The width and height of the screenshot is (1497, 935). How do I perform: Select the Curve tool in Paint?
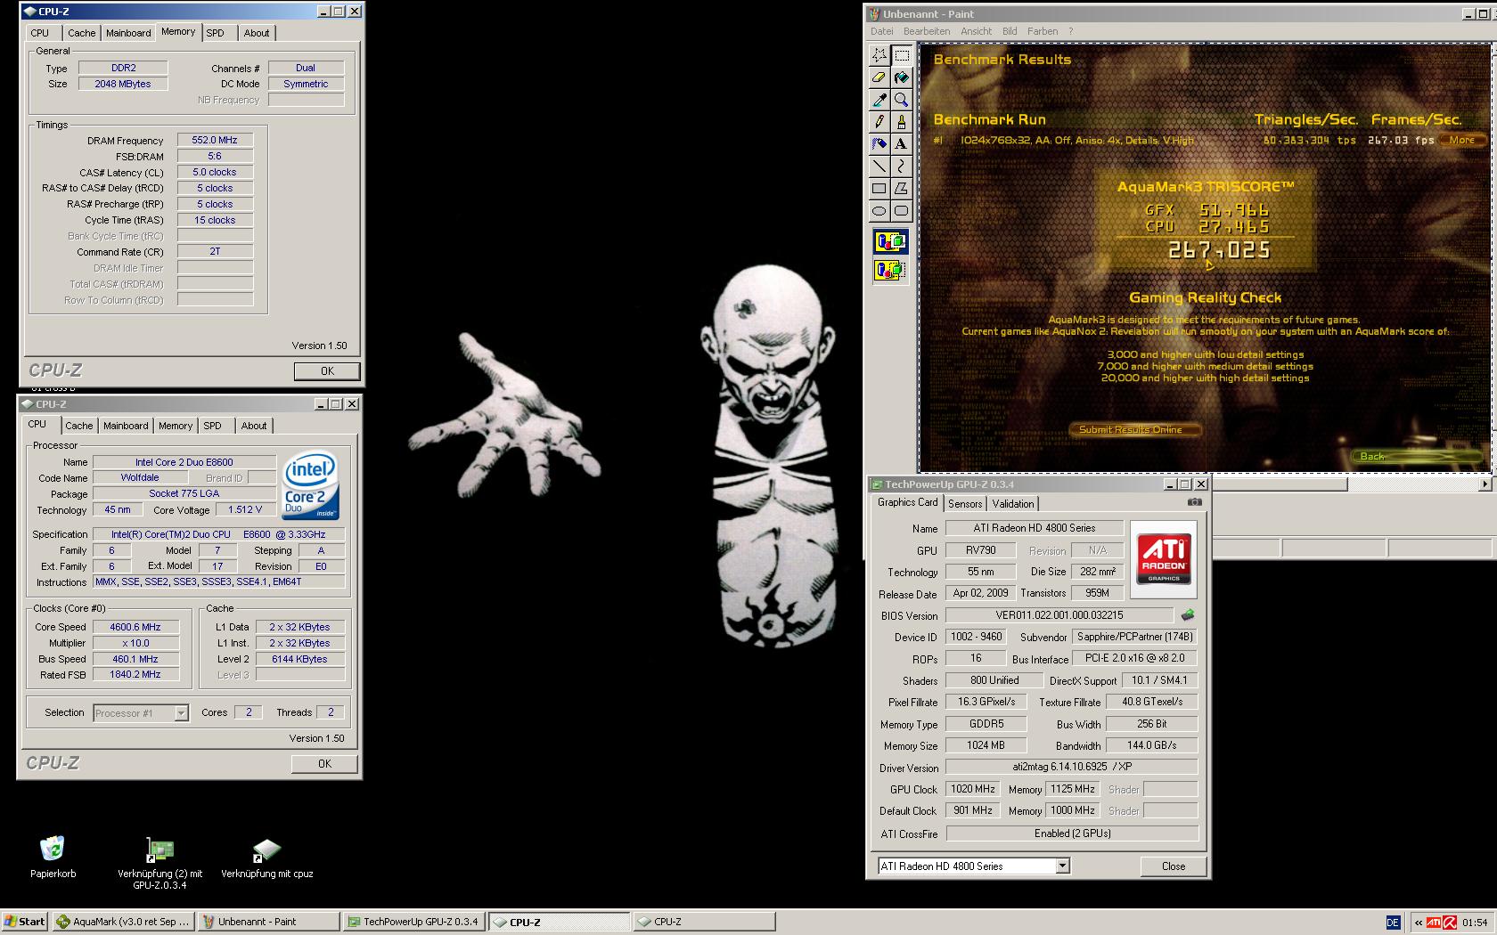tap(901, 167)
